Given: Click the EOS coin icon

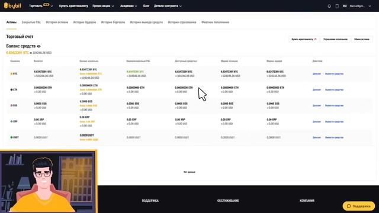Looking at the screenshot, I should [x=11, y=105].
